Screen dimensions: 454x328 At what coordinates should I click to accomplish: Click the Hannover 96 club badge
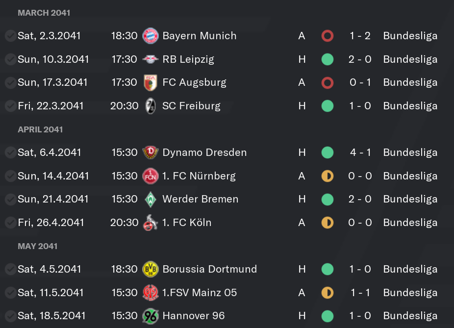click(151, 316)
